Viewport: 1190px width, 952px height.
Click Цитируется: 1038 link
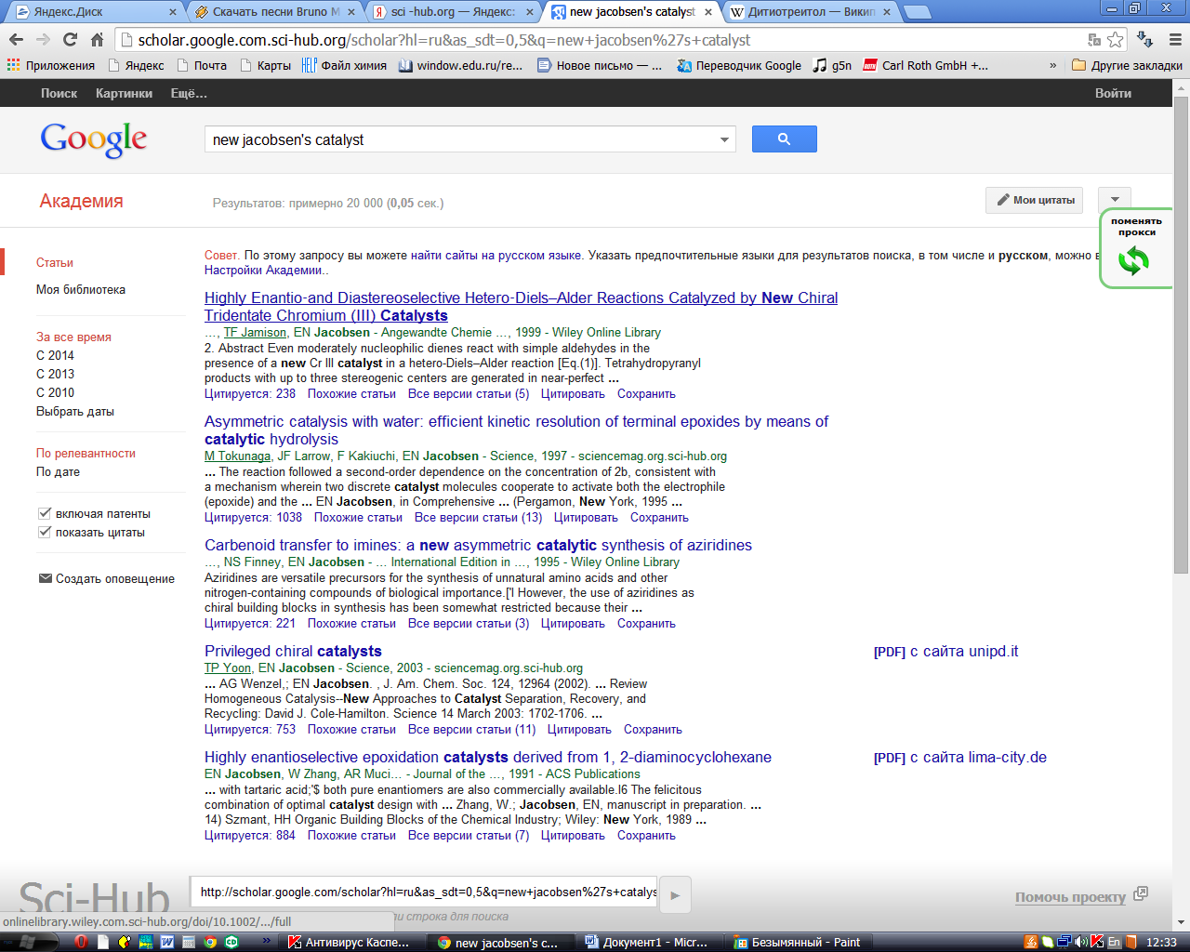pyautogui.click(x=253, y=517)
